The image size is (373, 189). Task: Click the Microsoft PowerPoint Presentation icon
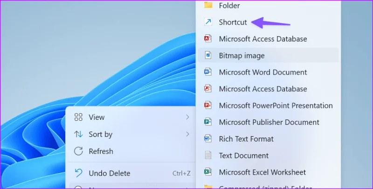coord(208,105)
